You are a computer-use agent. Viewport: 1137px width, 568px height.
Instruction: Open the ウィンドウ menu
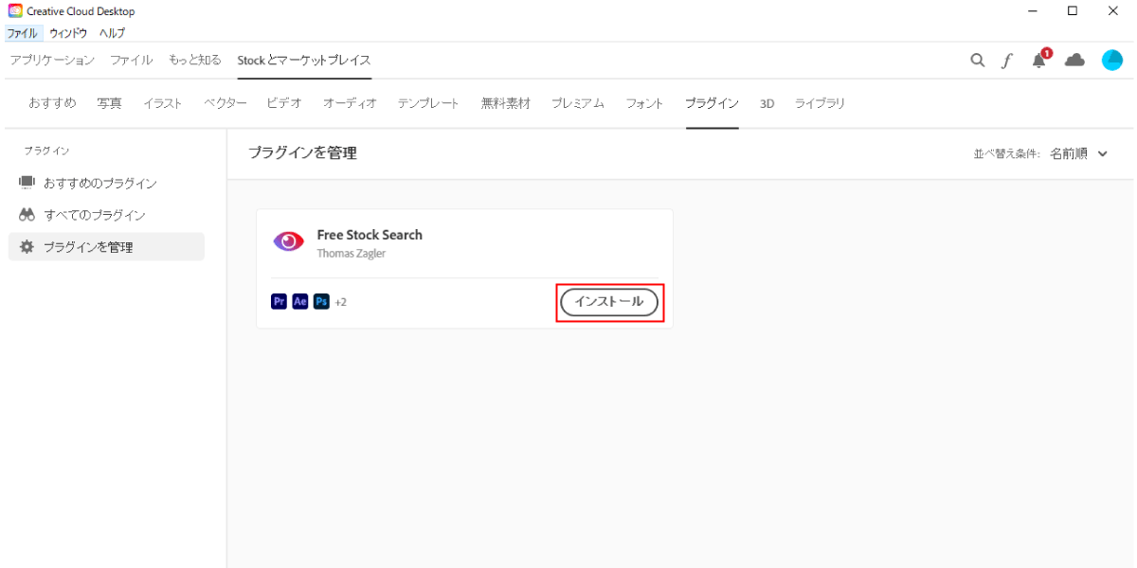68,32
